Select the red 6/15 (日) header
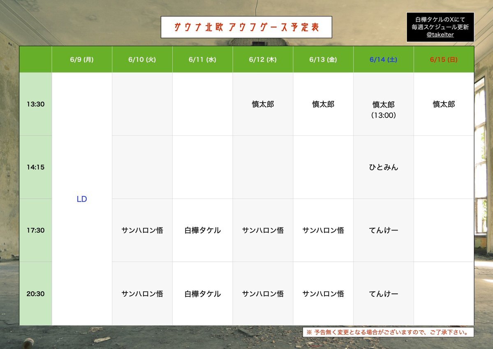493x349 pixels. tap(444, 60)
